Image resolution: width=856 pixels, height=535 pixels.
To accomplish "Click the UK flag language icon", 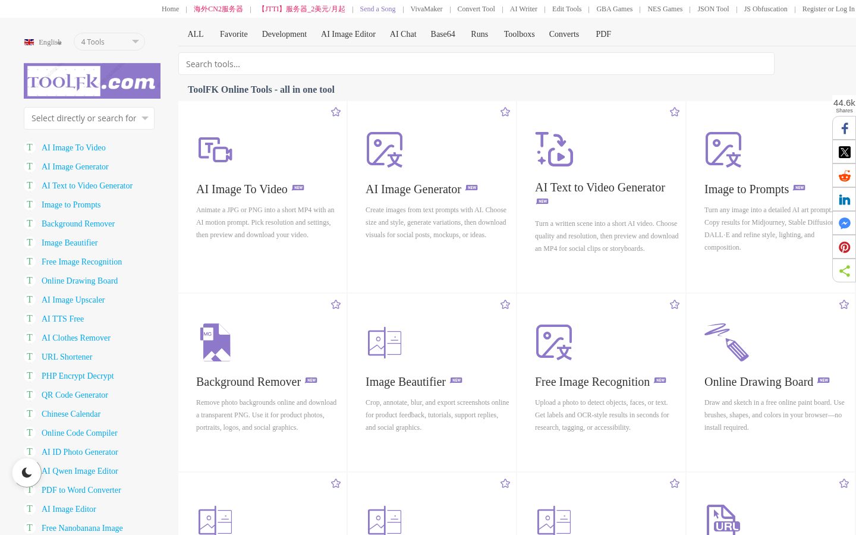I will (x=29, y=42).
